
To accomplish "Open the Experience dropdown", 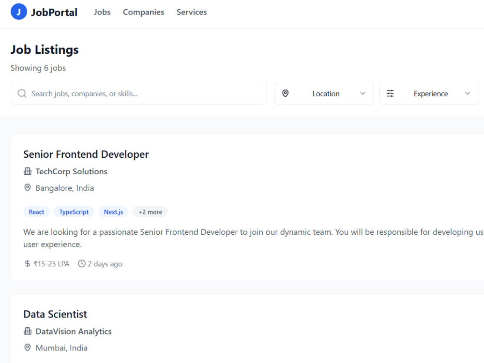I will (x=428, y=93).
